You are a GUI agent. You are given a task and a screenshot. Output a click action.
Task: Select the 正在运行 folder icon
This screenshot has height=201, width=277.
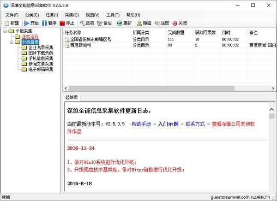pyautogui.click(x=18, y=36)
